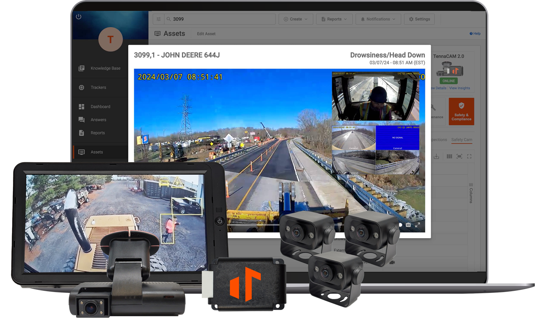This screenshot has width=535, height=320.
Task: Select Assets in the sidebar
Action: click(x=97, y=152)
